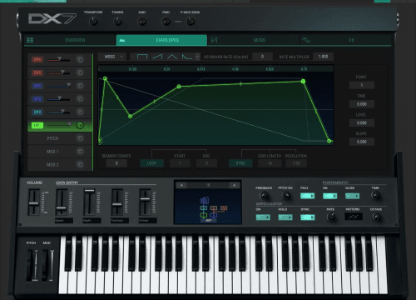Screen dimensions: 416x300
Task: Click the Arpeggiator Rate knob
Action: point(330,217)
